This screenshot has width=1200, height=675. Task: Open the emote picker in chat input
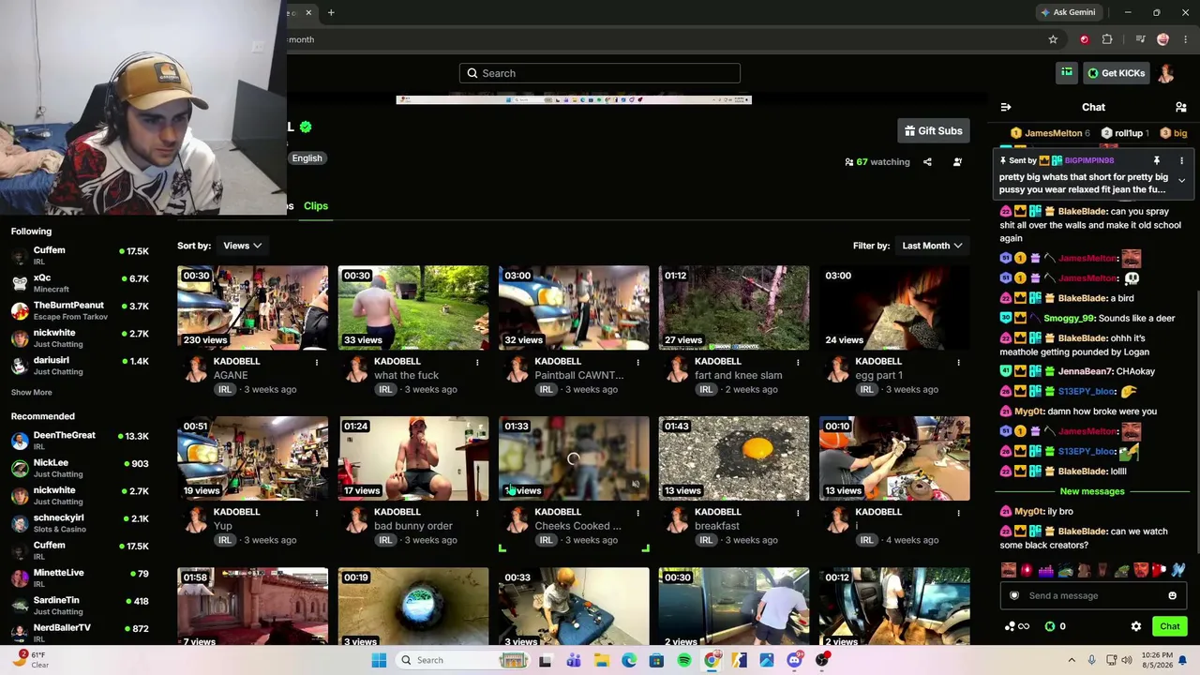(1172, 595)
